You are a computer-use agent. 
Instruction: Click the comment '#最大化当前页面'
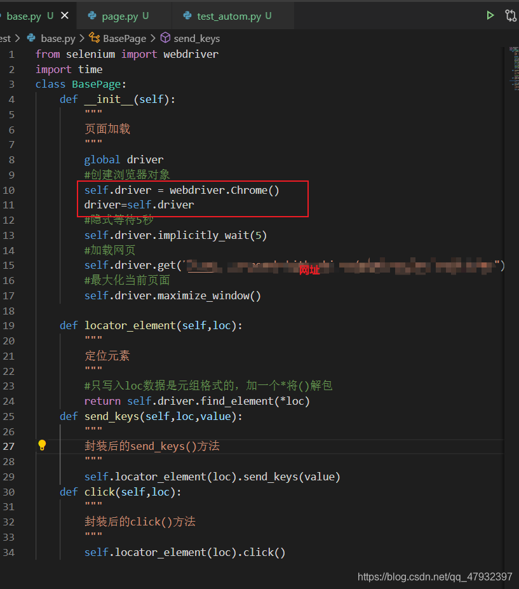click(x=127, y=280)
